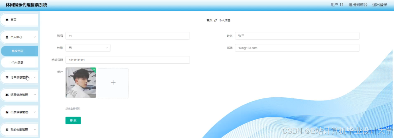Viewport: 394px width, 138px height.
Task: Click the uploaded portrait photo thumbnail
Action: (81, 83)
